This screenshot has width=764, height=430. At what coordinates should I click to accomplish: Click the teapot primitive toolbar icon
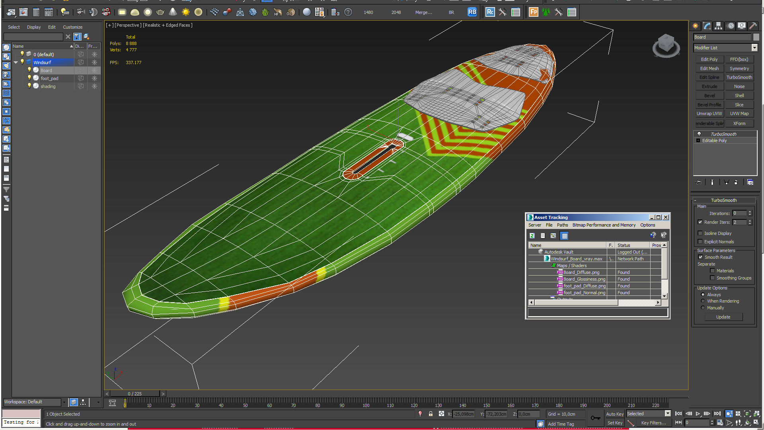160,12
